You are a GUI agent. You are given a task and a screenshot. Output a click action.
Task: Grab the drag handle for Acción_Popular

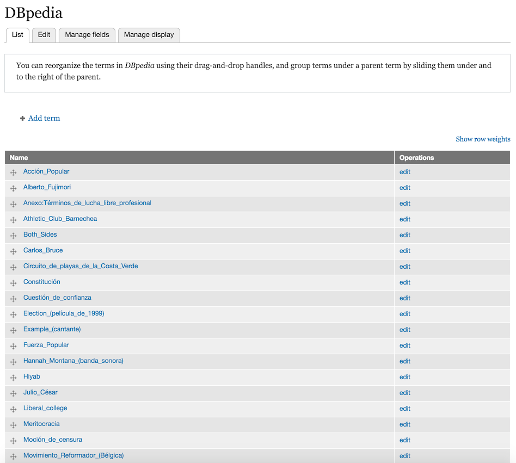pyautogui.click(x=13, y=171)
